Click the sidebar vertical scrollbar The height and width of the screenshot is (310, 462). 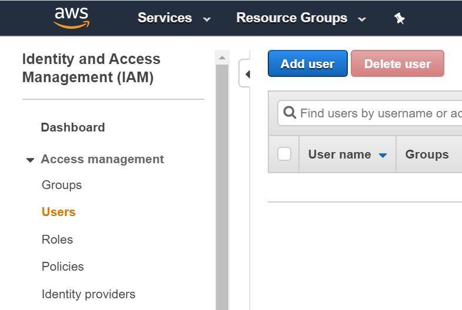tap(222, 176)
